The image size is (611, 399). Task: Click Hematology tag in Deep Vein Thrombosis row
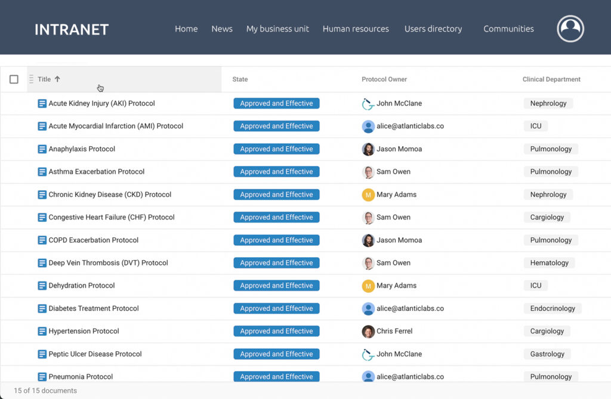tap(550, 262)
